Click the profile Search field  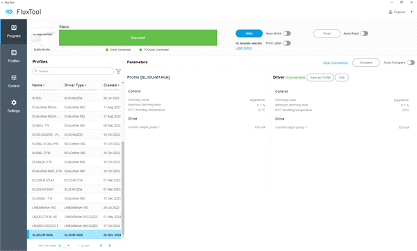[x=73, y=72]
